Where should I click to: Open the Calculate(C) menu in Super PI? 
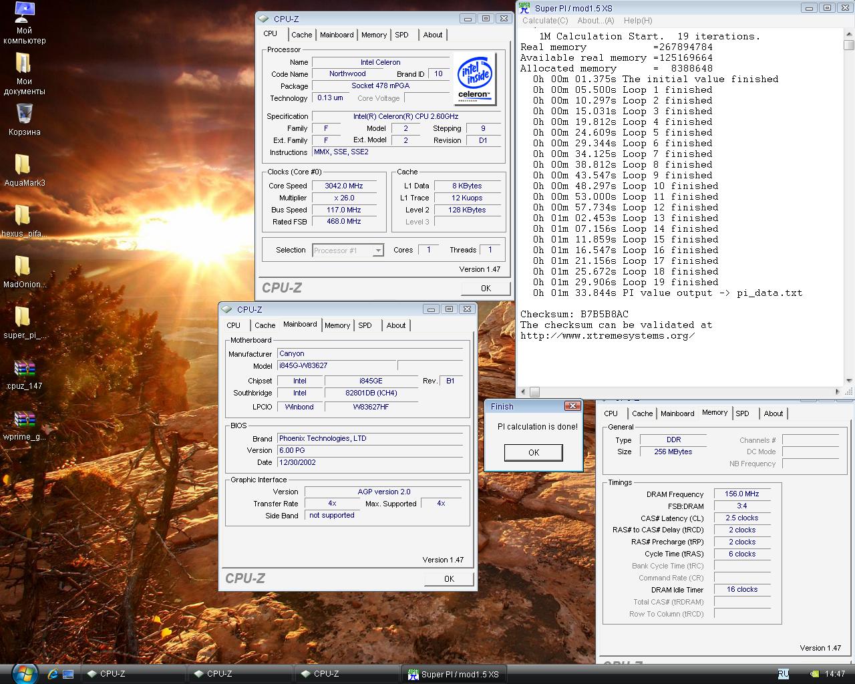click(545, 21)
